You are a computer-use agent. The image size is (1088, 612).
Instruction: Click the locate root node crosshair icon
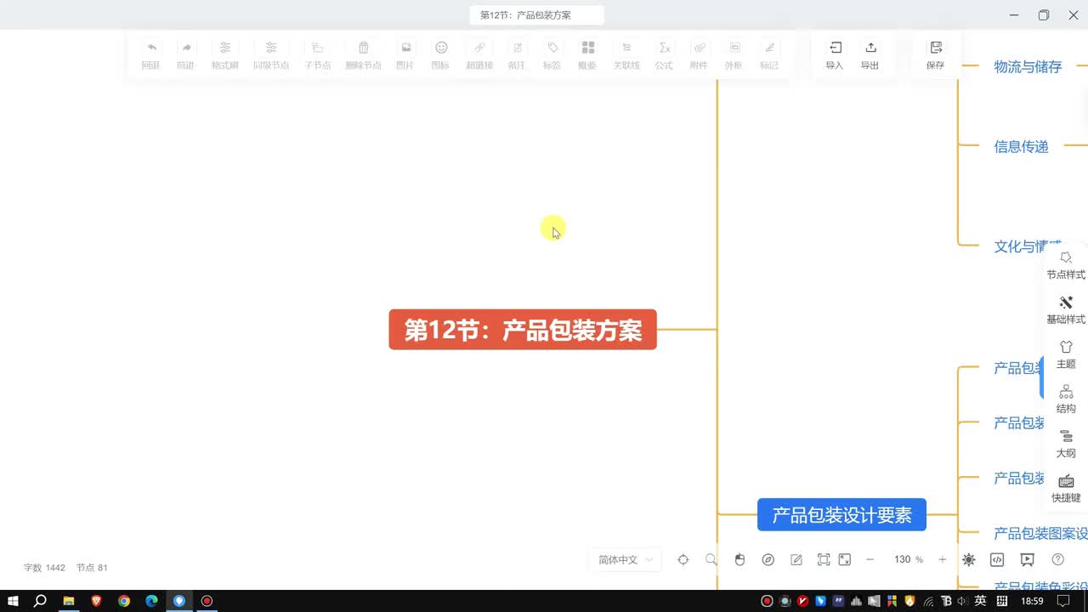(683, 559)
